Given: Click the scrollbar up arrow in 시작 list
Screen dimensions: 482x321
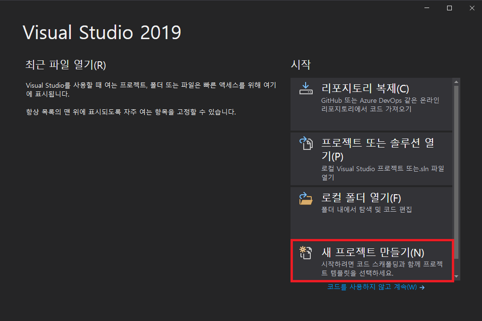Looking at the screenshot, I should (456, 82).
